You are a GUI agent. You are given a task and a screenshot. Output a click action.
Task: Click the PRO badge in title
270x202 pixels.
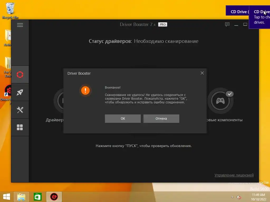click(x=163, y=24)
